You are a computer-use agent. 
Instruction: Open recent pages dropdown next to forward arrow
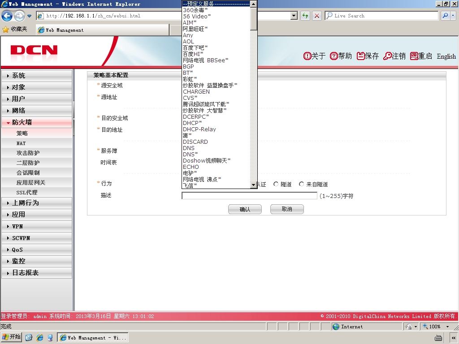29,16
